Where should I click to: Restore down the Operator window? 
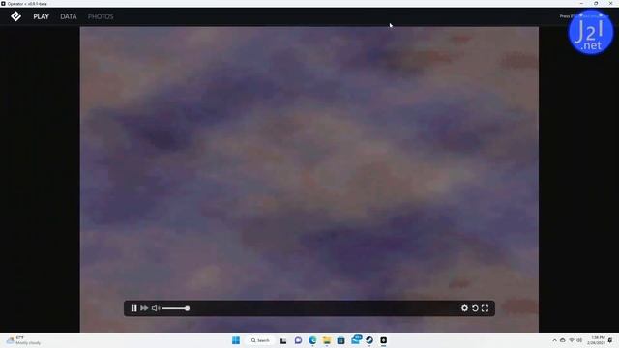[596, 4]
